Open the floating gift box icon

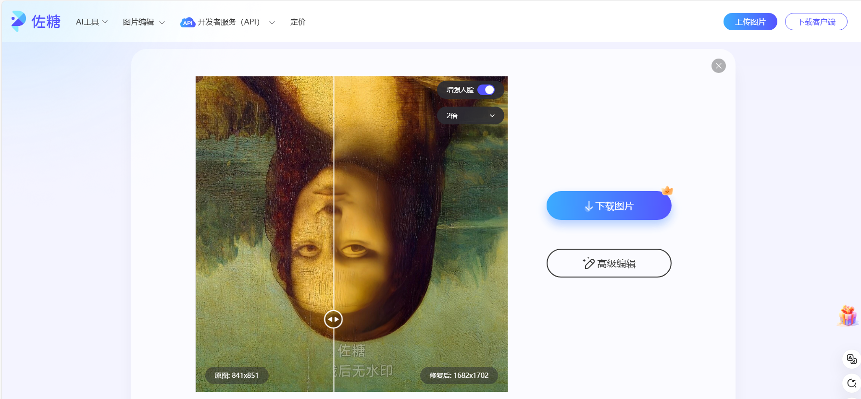tap(848, 316)
